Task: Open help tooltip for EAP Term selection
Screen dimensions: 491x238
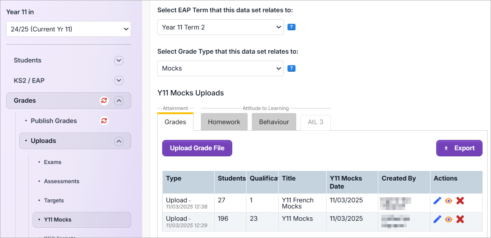Action: pyautogui.click(x=291, y=27)
